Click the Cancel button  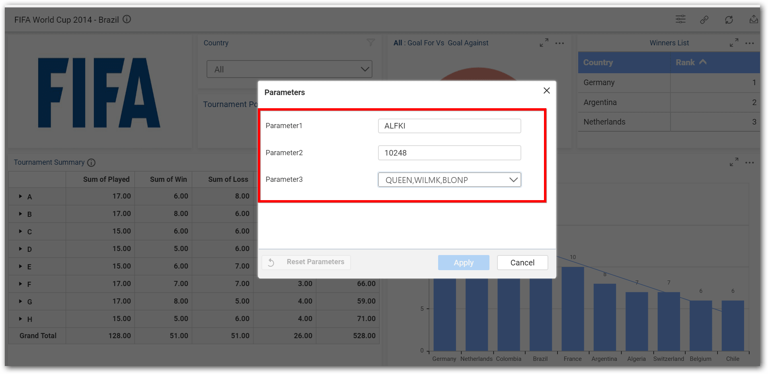522,263
